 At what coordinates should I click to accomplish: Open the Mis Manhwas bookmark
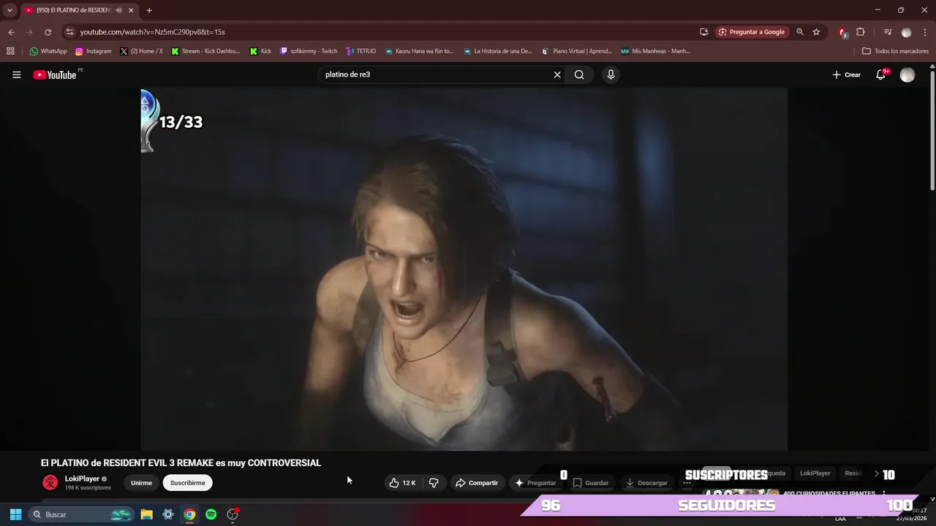655,51
